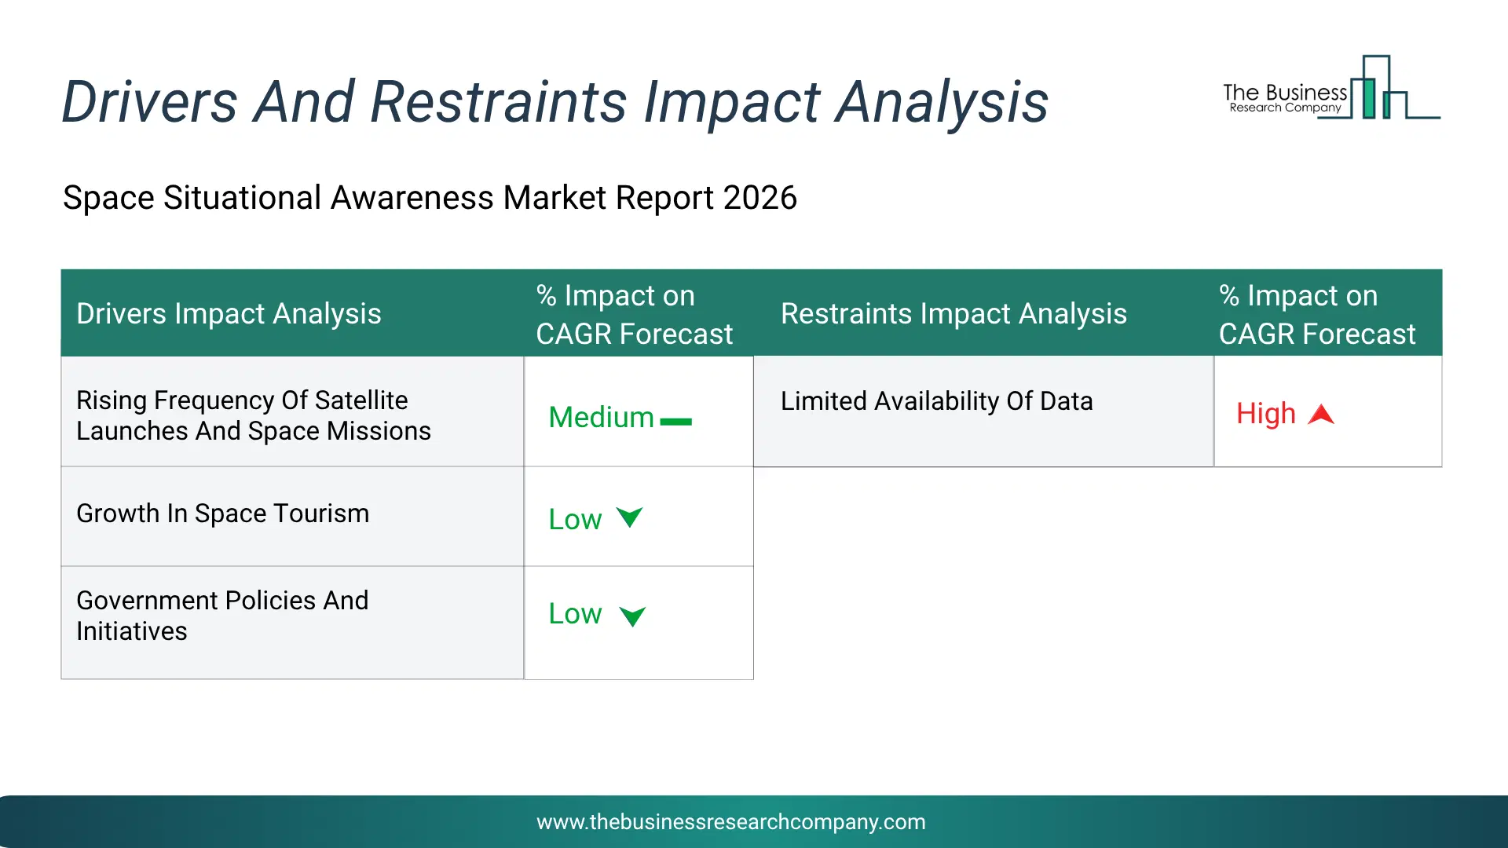Click the red High impact value
The width and height of the screenshot is (1508, 848).
pyautogui.click(x=1265, y=413)
